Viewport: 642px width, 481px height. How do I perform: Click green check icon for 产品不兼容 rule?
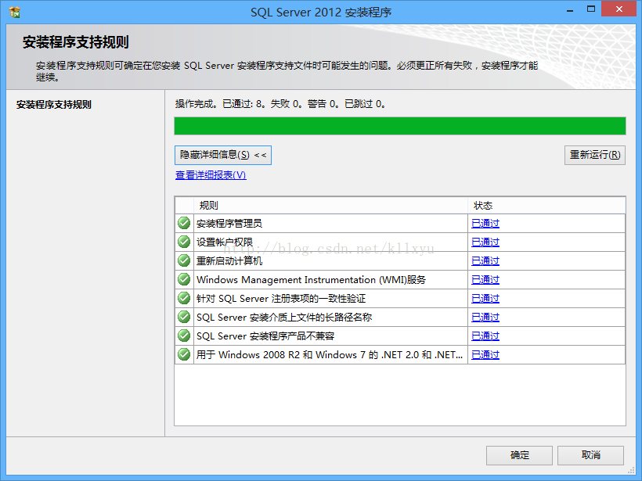click(x=184, y=336)
